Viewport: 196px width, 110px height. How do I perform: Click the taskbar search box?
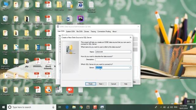point(31,107)
